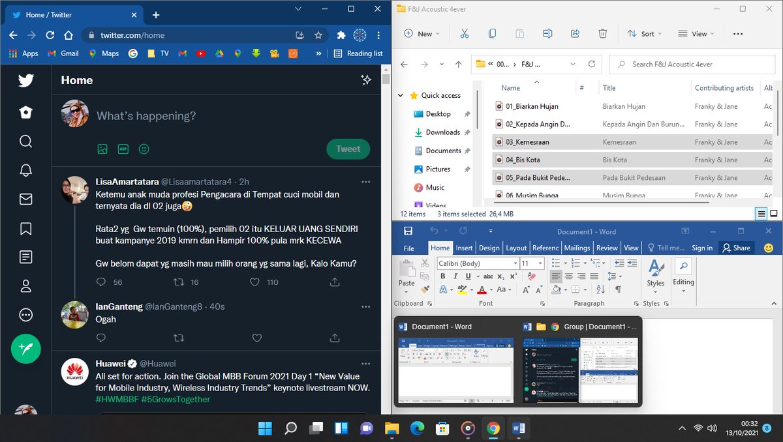Image resolution: width=783 pixels, height=442 pixels.
Task: Click Share icon in File Explorer toolbar
Action: coord(575,34)
